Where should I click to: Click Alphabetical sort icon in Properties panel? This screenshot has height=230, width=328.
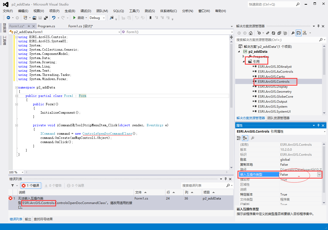tap(245, 138)
